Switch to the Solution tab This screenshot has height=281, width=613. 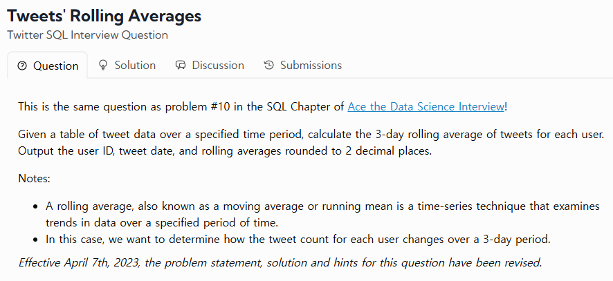[135, 65]
